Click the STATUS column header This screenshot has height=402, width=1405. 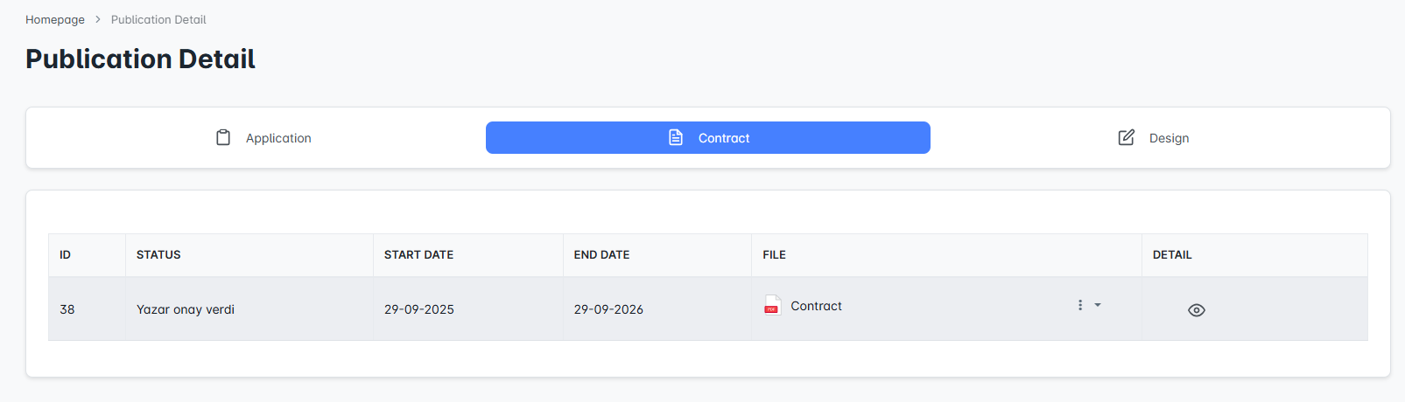click(158, 255)
